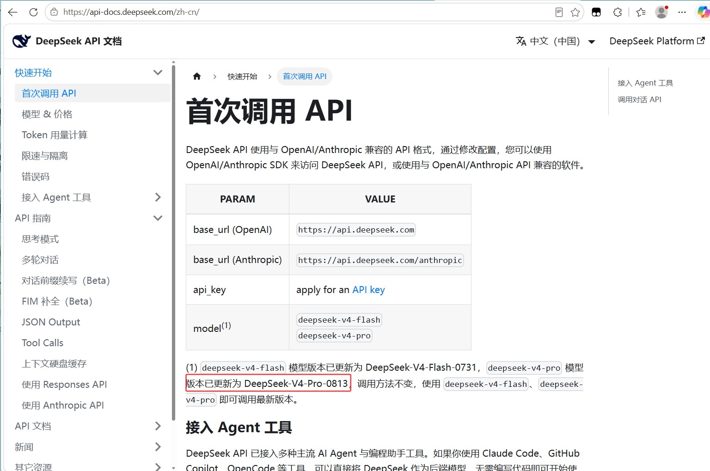Reload the page with the refresh icon
The image size is (710, 471).
coord(33,12)
